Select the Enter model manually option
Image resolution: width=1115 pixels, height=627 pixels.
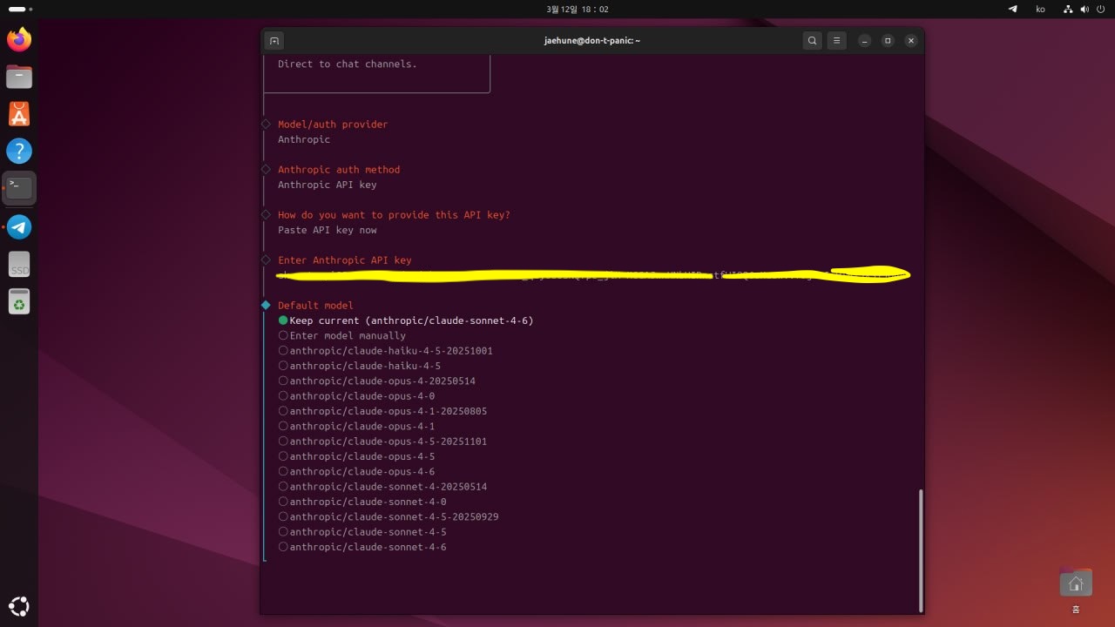point(348,335)
